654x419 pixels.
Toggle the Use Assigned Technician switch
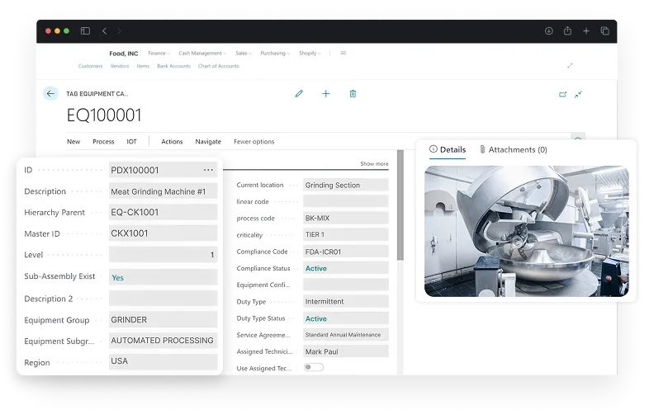pyautogui.click(x=314, y=367)
